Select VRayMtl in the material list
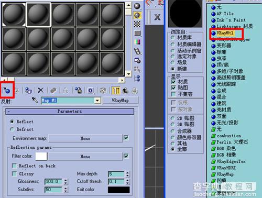 [225, 33]
